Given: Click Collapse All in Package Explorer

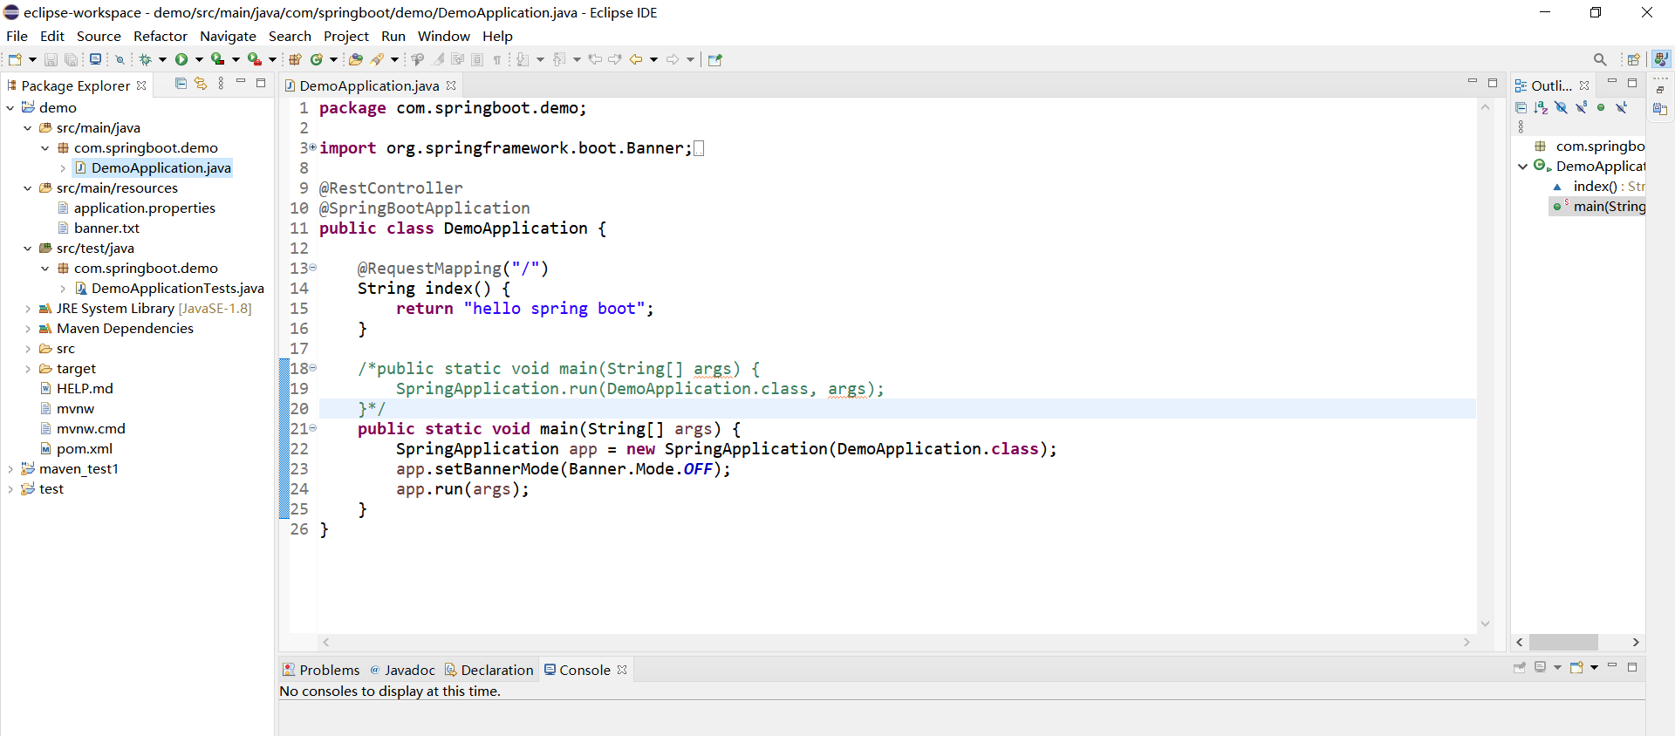Looking at the screenshot, I should tap(181, 84).
